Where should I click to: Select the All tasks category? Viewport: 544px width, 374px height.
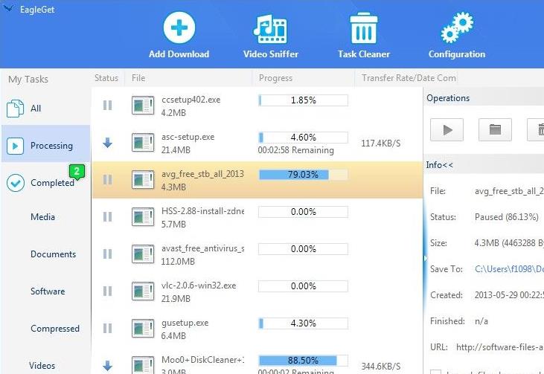coord(46,108)
